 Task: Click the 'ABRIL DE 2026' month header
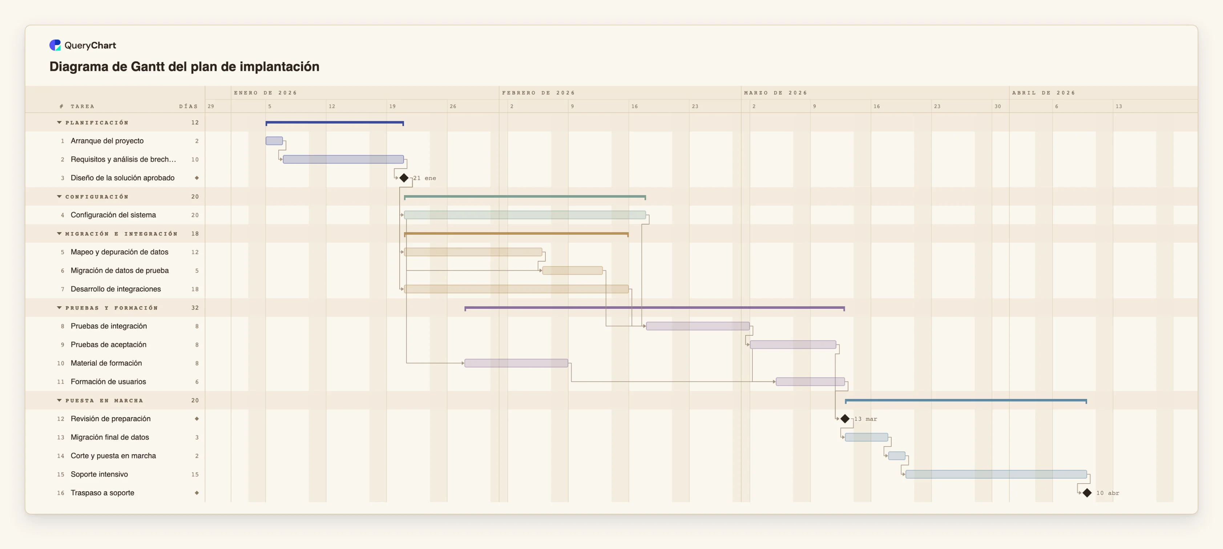point(1044,93)
